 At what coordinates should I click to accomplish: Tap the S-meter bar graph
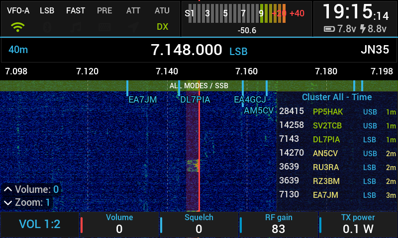[237, 13]
